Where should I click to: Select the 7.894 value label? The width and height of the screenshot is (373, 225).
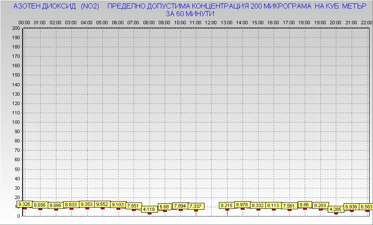pos(180,206)
